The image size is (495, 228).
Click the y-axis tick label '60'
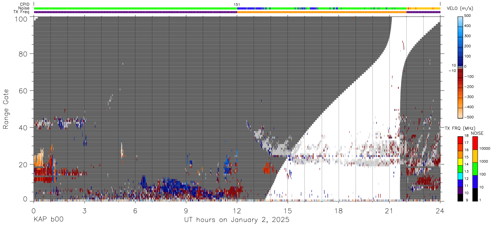point(23,90)
